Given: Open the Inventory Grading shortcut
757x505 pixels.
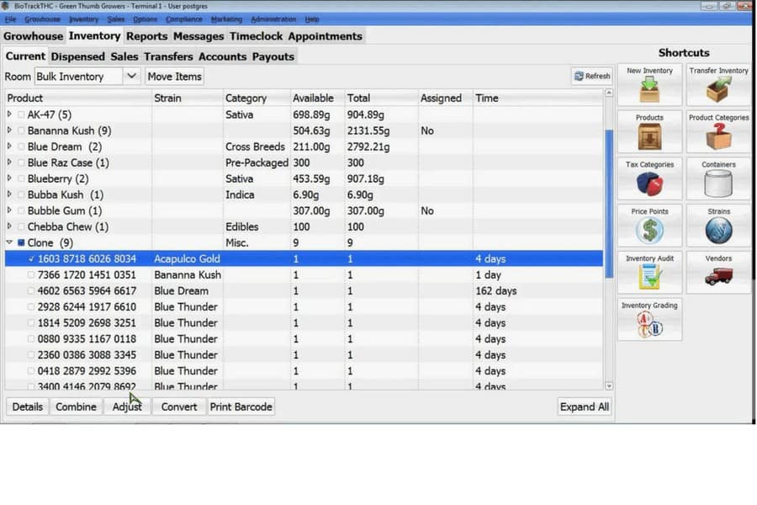Looking at the screenshot, I should coord(649,319).
